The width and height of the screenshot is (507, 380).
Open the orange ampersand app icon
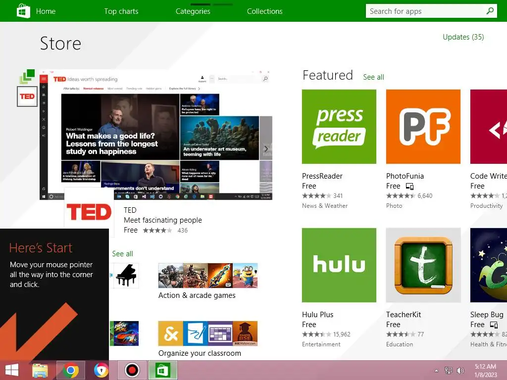(170, 333)
